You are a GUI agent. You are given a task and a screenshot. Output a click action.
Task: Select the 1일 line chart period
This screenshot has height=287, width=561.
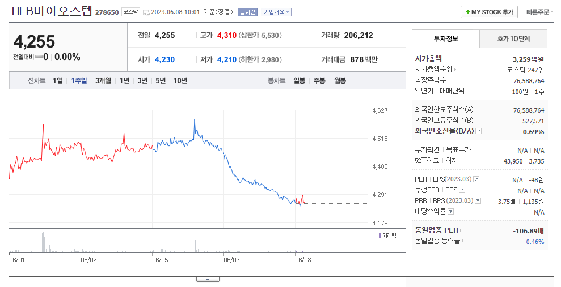58,81
